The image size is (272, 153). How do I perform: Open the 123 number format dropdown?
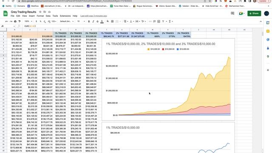[x=54, y=21]
